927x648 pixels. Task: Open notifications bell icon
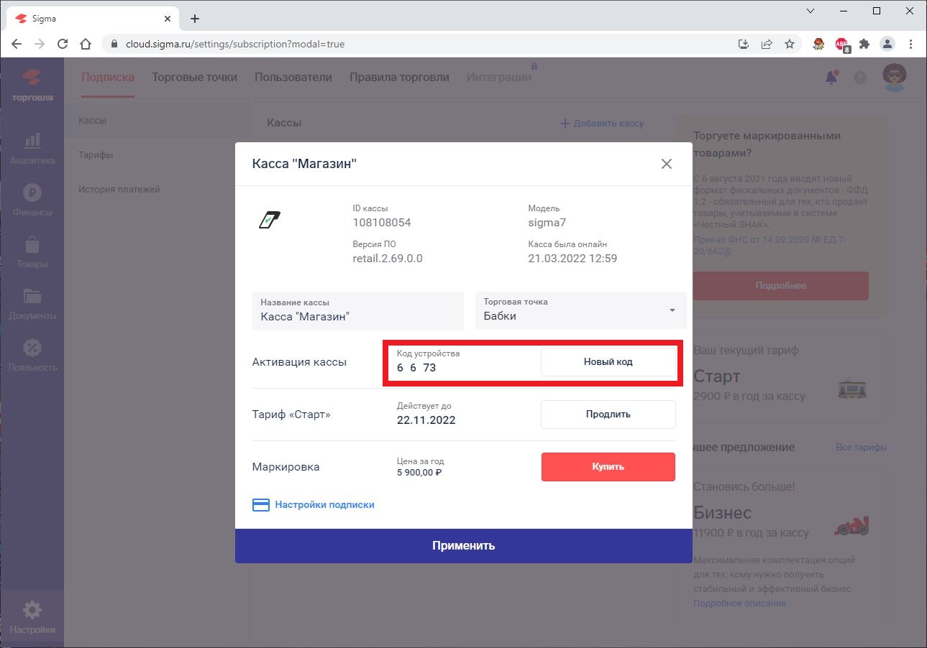pos(831,78)
